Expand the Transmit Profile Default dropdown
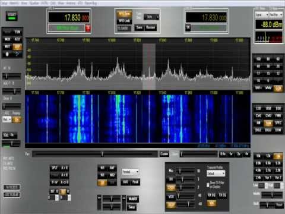 coord(216,174)
